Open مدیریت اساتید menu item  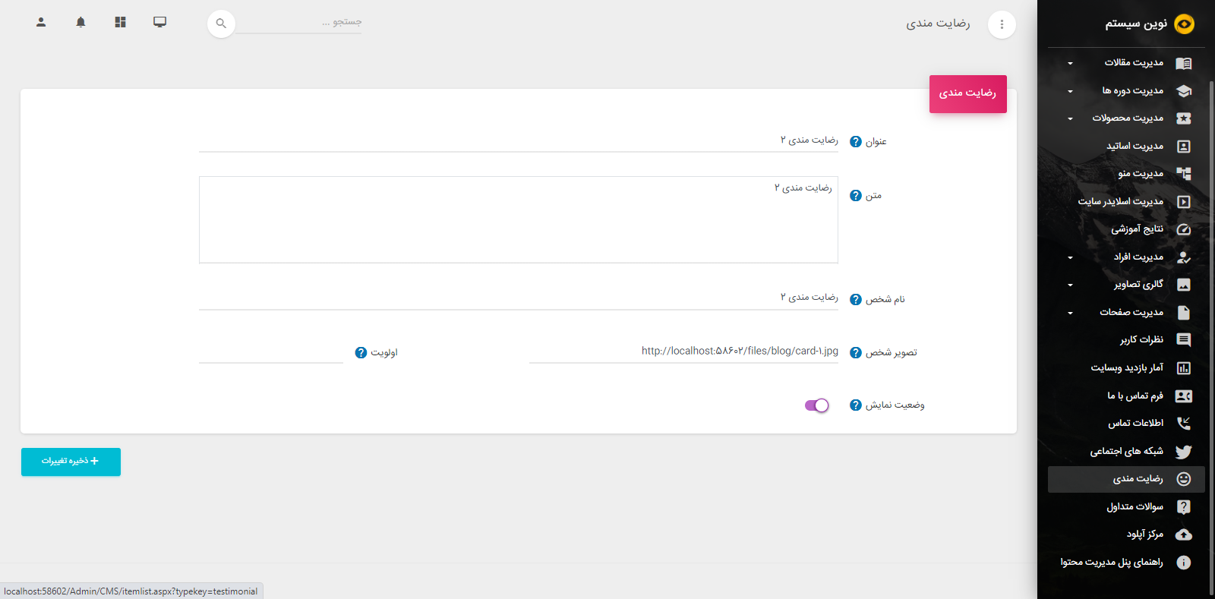(1126, 147)
